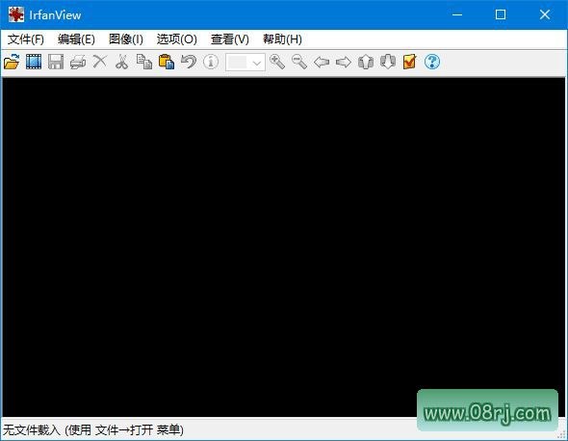Go to previous image with left arrow
This screenshot has width=568, height=441.
[322, 62]
